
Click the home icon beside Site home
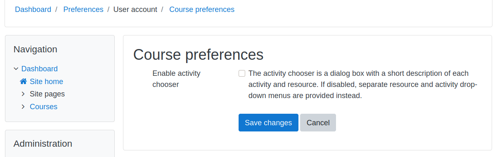point(24,82)
